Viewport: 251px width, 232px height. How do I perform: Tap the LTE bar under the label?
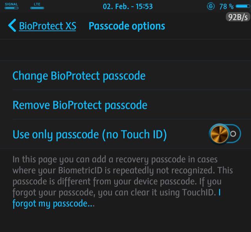(x=37, y=8)
